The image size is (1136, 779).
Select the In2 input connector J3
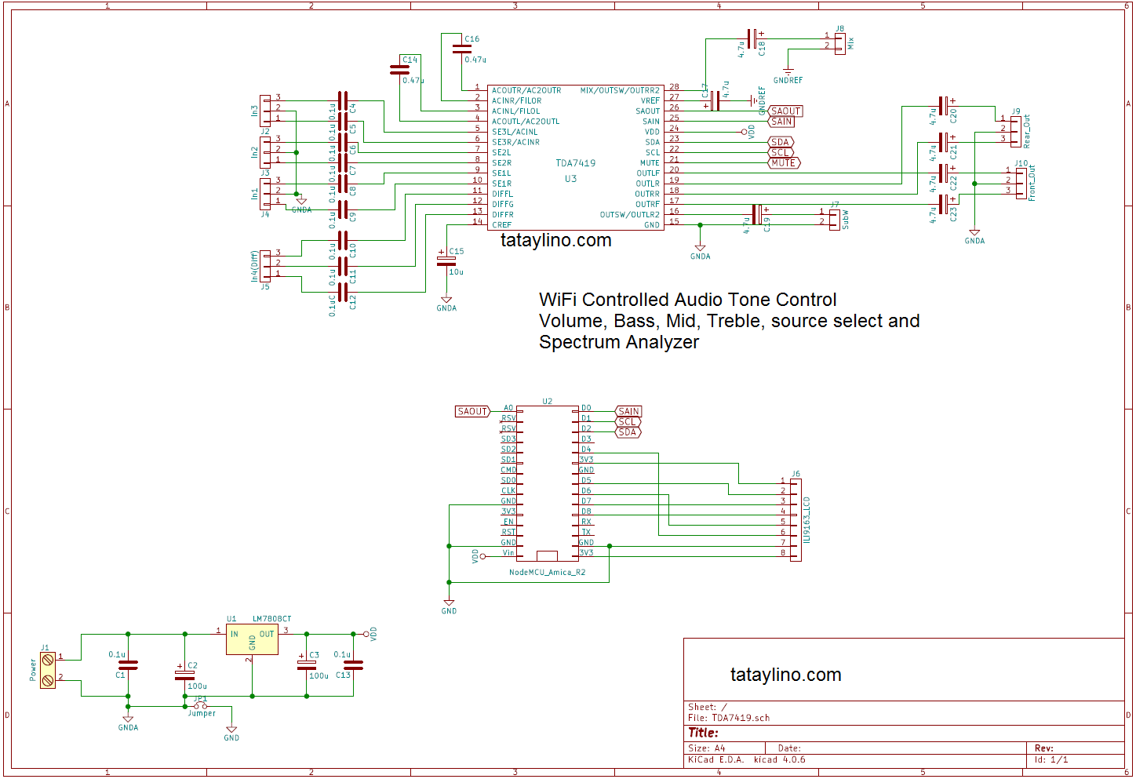coord(265,151)
